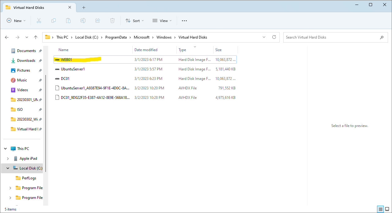The height and width of the screenshot is (213, 392).
Task: Click the New button in toolbar
Action: (x=16, y=21)
